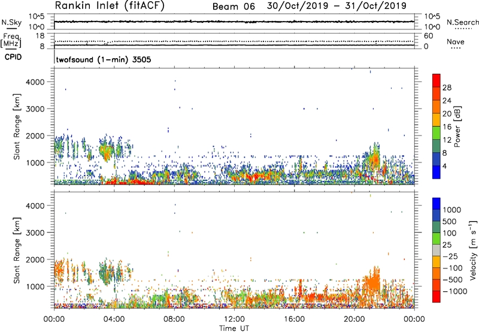Click the '60' Nave axis value
479x332 pixels.
click(428, 36)
